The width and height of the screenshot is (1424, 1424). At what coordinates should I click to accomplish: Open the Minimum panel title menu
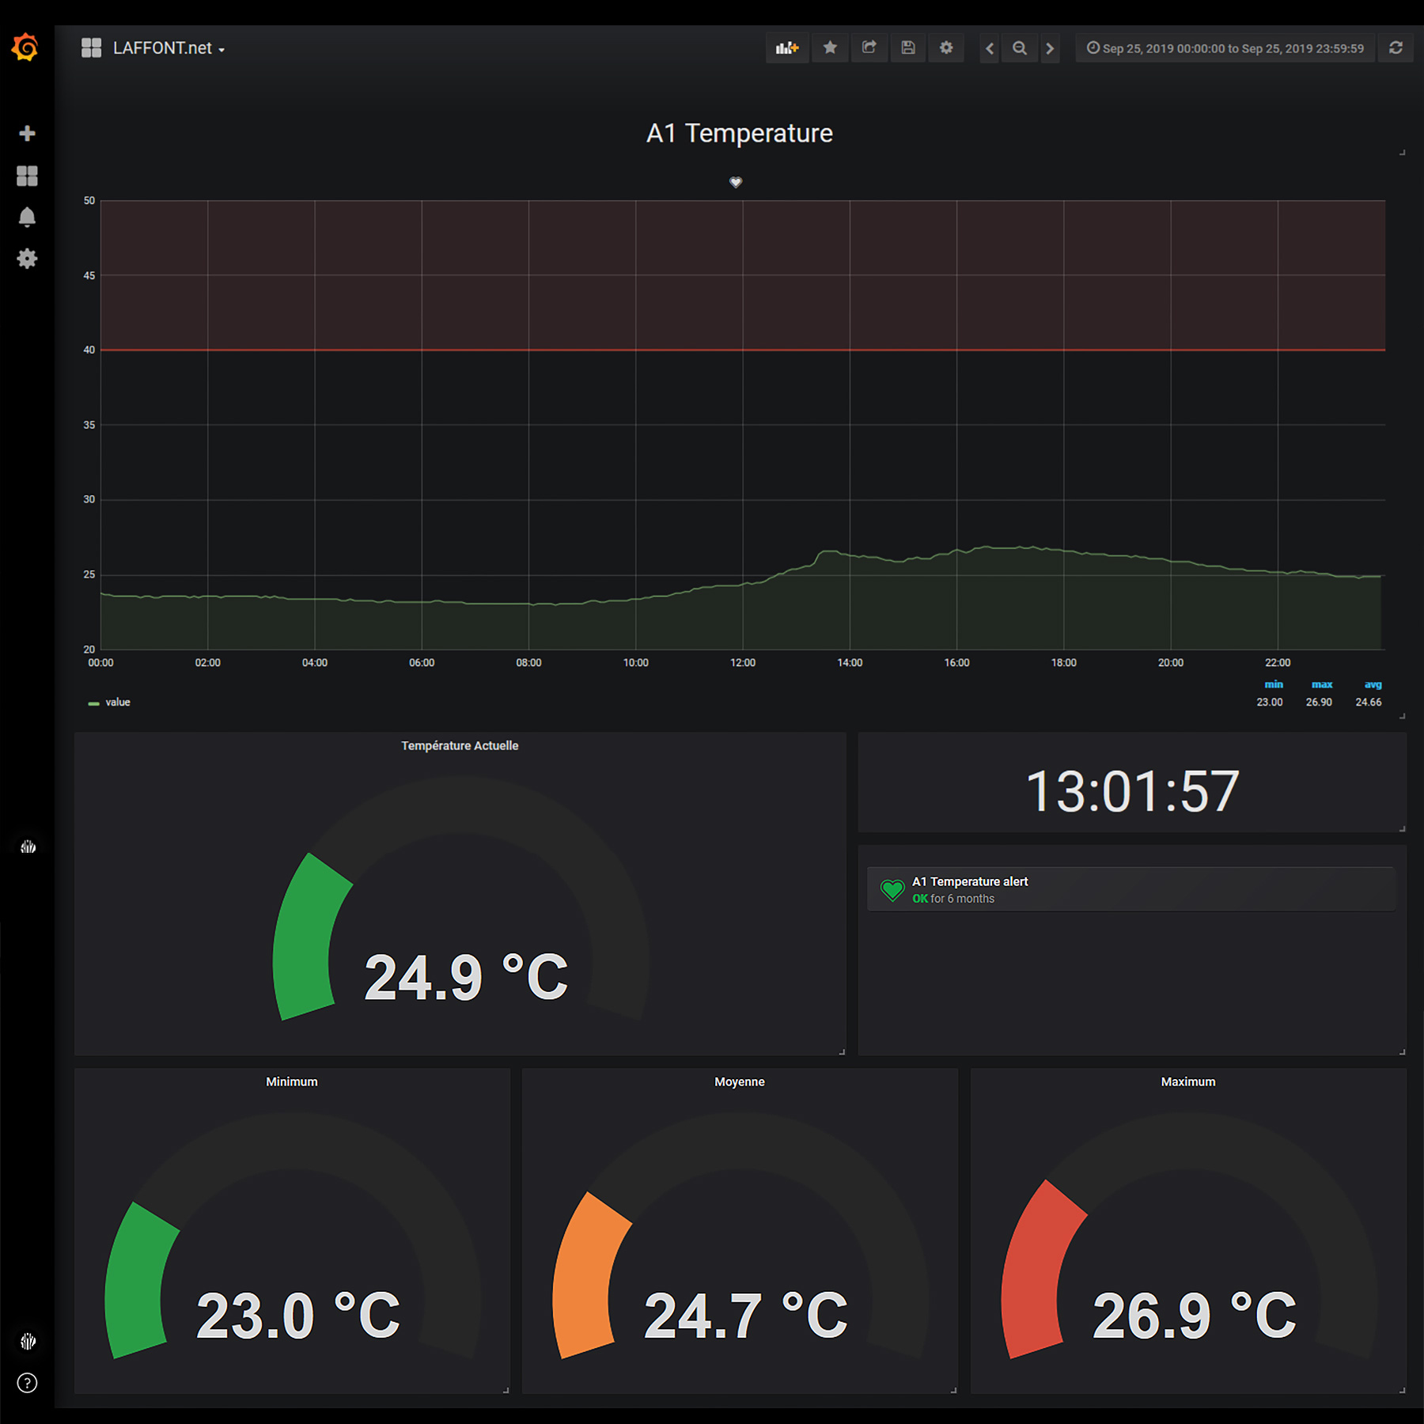click(292, 1081)
